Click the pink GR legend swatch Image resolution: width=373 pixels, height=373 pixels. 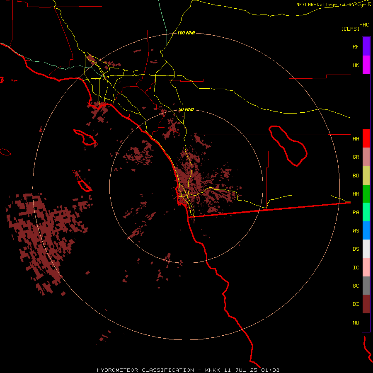(366, 157)
